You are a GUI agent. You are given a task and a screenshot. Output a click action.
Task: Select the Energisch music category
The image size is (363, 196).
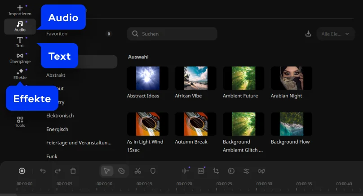[x=57, y=129]
